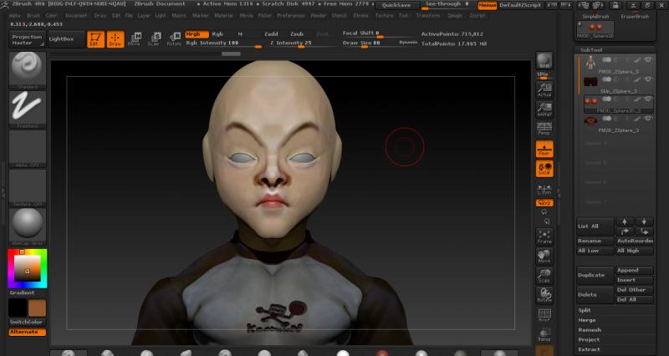Toggle the XYZ rotation button
The height and width of the screenshot is (356, 669).
(x=544, y=203)
